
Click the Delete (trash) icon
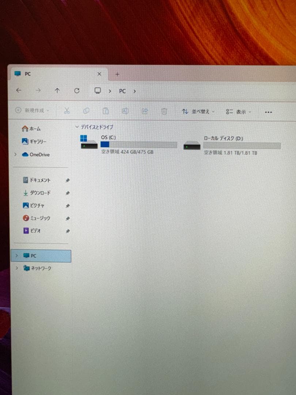pyautogui.click(x=164, y=111)
